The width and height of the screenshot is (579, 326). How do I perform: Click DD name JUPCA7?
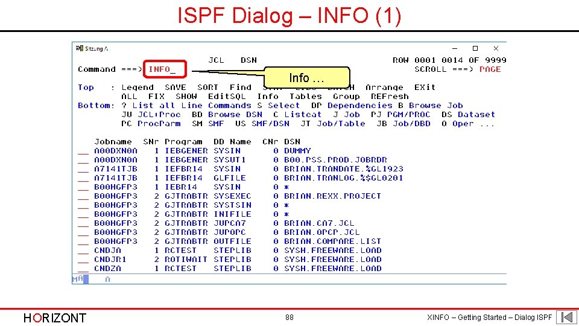(230, 223)
